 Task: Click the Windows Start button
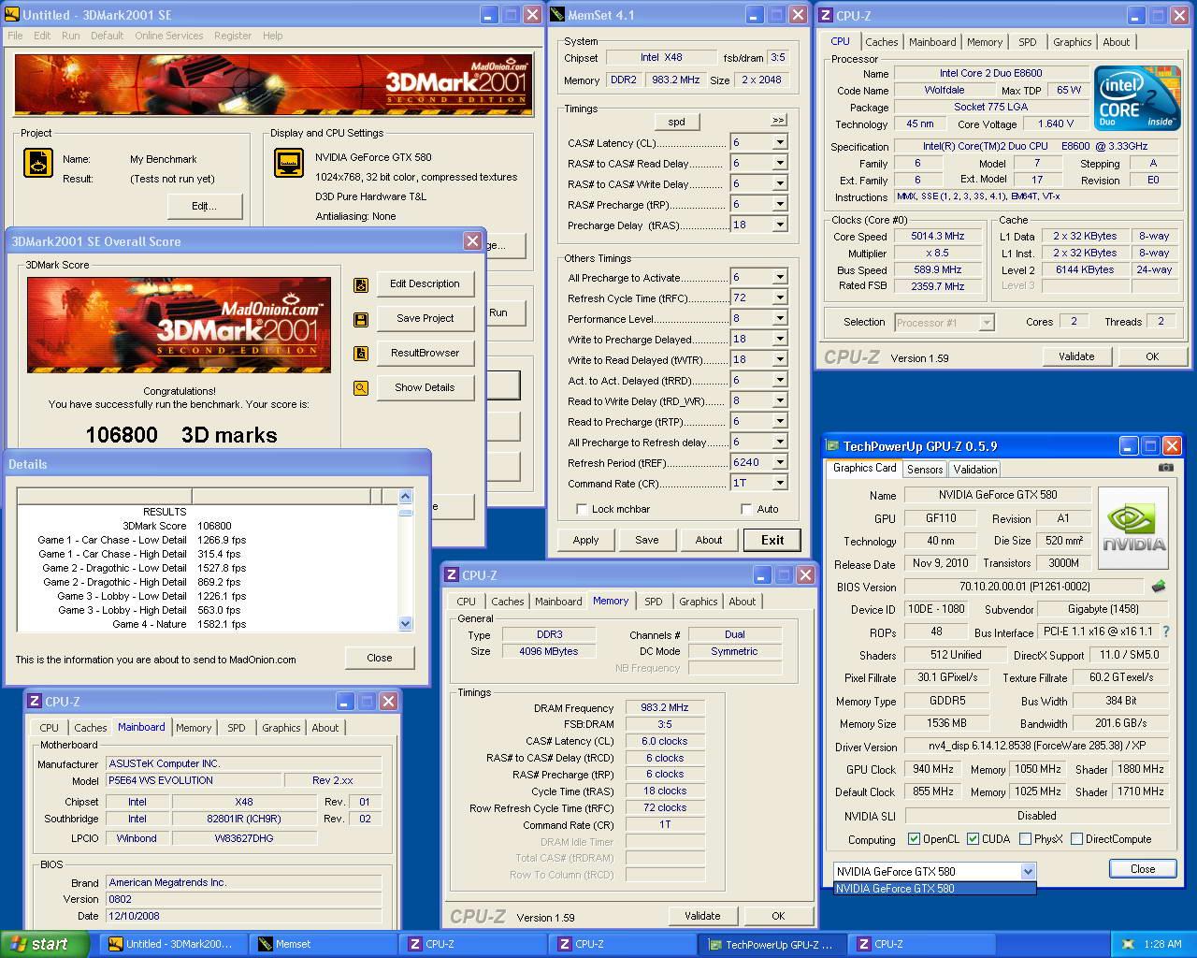tap(44, 944)
